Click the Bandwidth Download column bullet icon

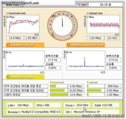point(51,82)
